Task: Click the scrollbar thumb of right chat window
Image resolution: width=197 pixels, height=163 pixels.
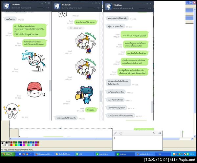Action: click(152, 107)
